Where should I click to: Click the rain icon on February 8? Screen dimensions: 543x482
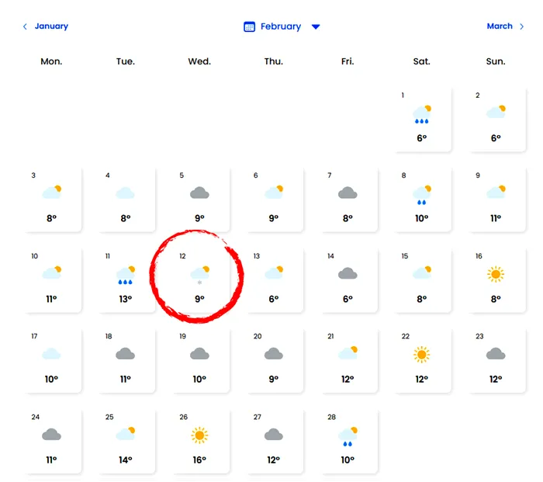(422, 194)
